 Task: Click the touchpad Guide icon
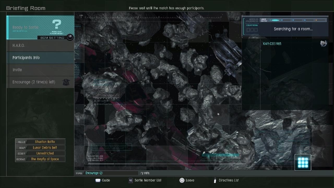tap(98, 180)
